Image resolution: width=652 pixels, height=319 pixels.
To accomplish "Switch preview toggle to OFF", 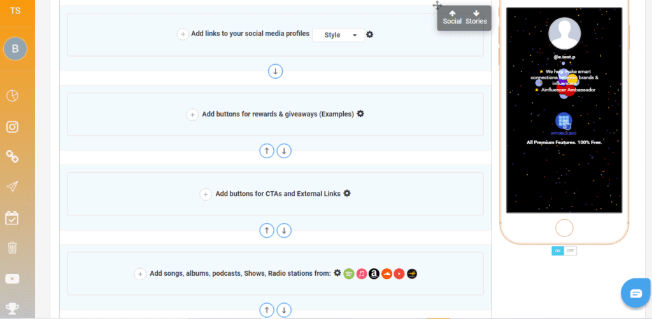I will point(570,251).
